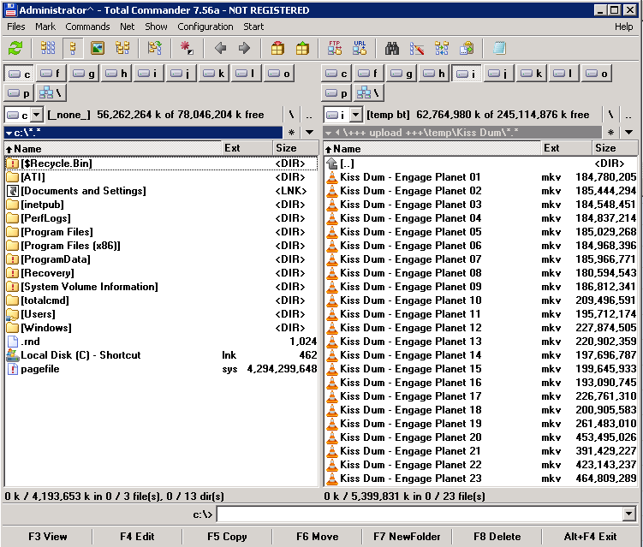This screenshot has width=643, height=547.
Task: Select Kiss Dum - Engage Planet 01
Action: click(481, 177)
